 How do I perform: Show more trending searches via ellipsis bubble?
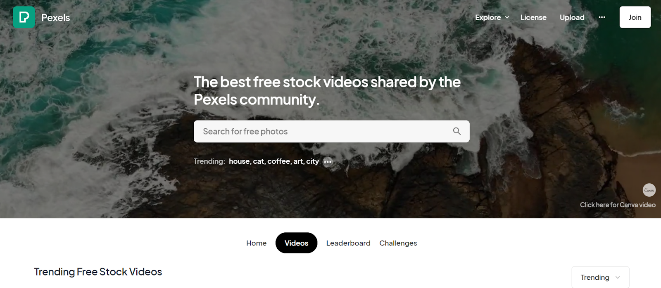pos(328,162)
